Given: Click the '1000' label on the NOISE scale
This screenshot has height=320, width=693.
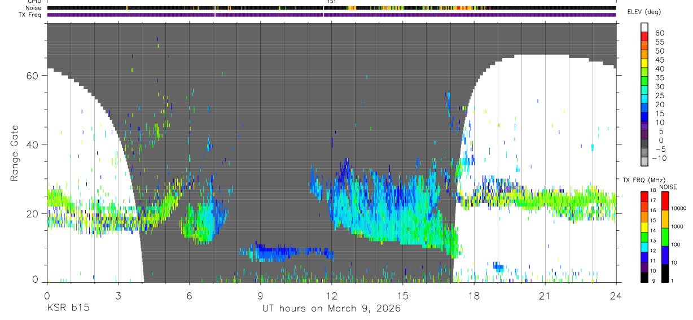Looking at the screenshot, I should coord(676,226).
